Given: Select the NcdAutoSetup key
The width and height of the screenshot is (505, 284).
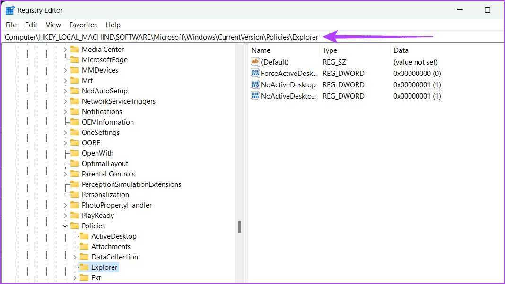Looking at the screenshot, I should 104,91.
